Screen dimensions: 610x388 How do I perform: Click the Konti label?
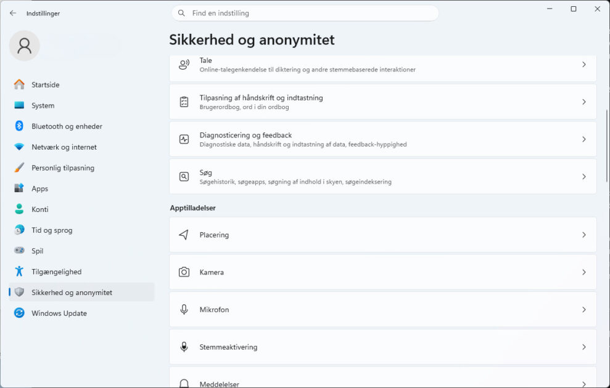click(x=40, y=209)
